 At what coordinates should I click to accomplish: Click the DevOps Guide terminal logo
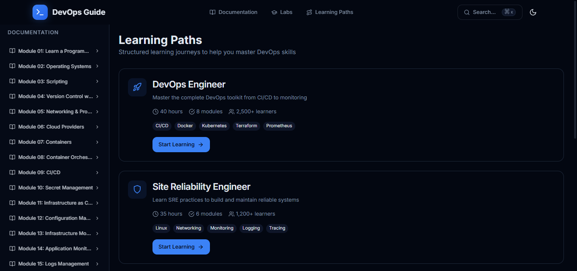point(40,12)
